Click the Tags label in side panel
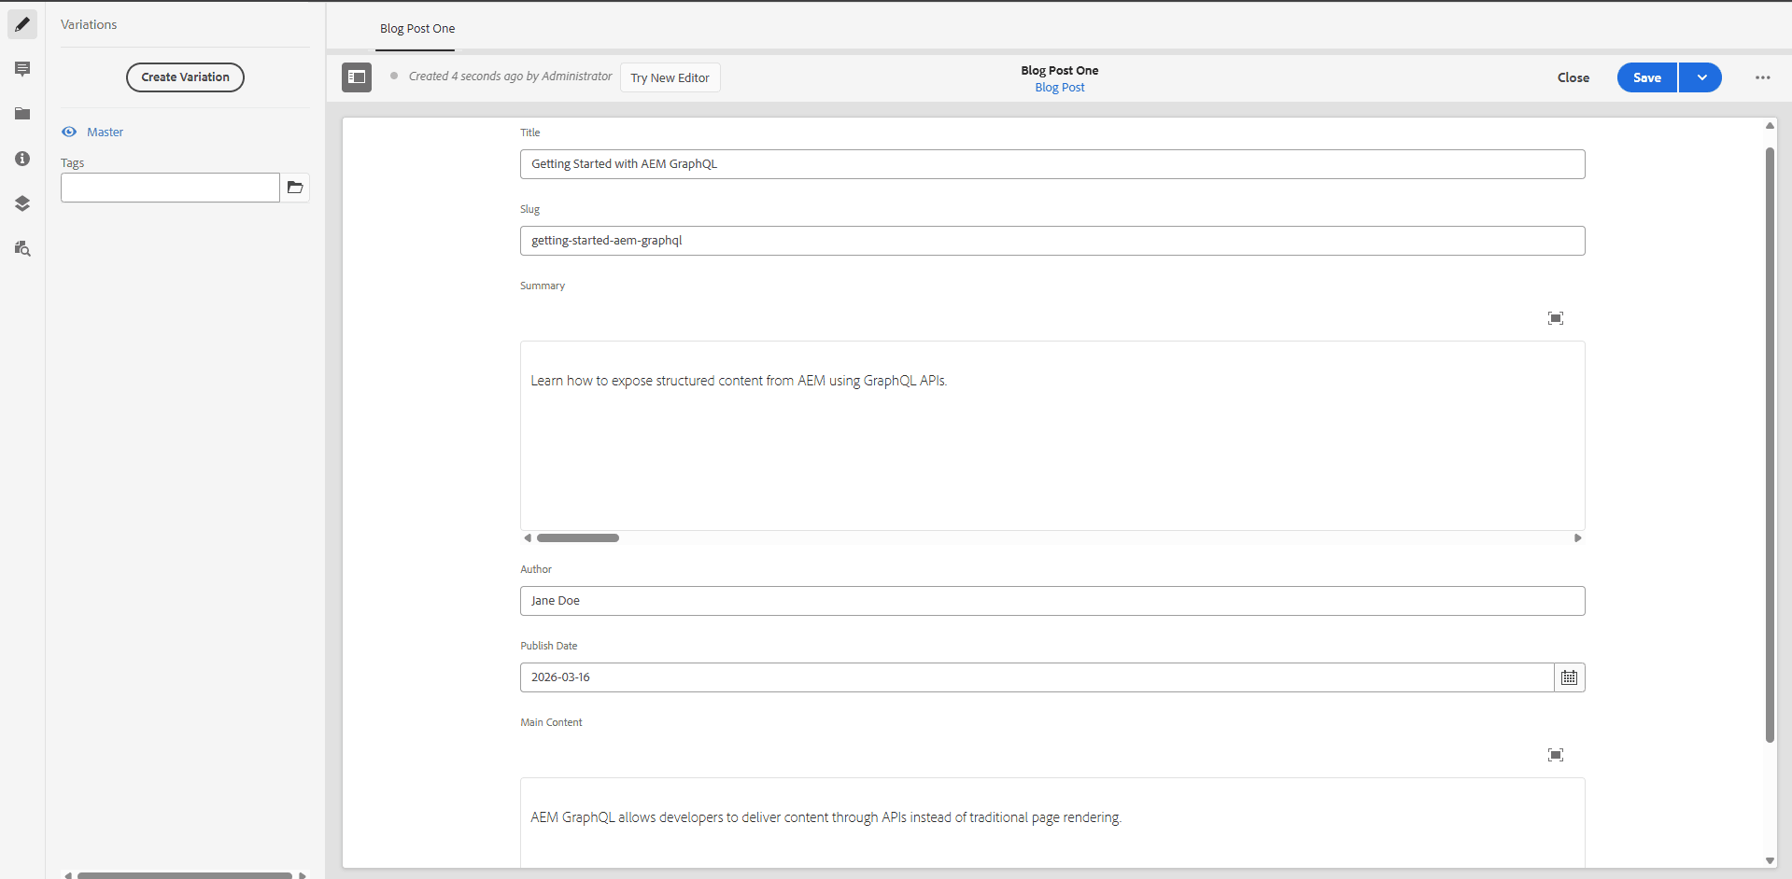 pos(72,162)
